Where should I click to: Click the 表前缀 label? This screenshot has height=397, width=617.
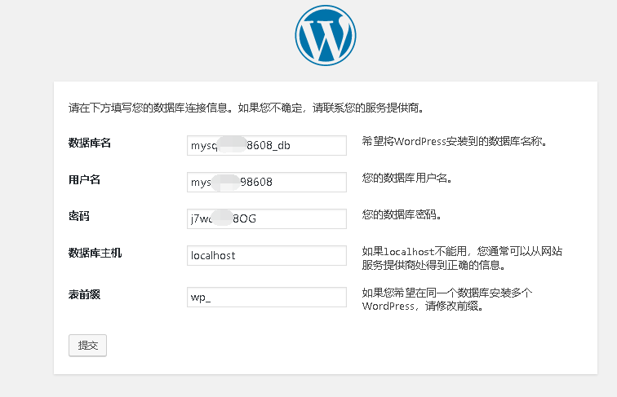point(85,294)
